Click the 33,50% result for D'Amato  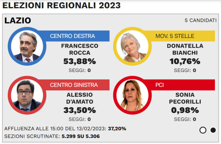coord(80,110)
